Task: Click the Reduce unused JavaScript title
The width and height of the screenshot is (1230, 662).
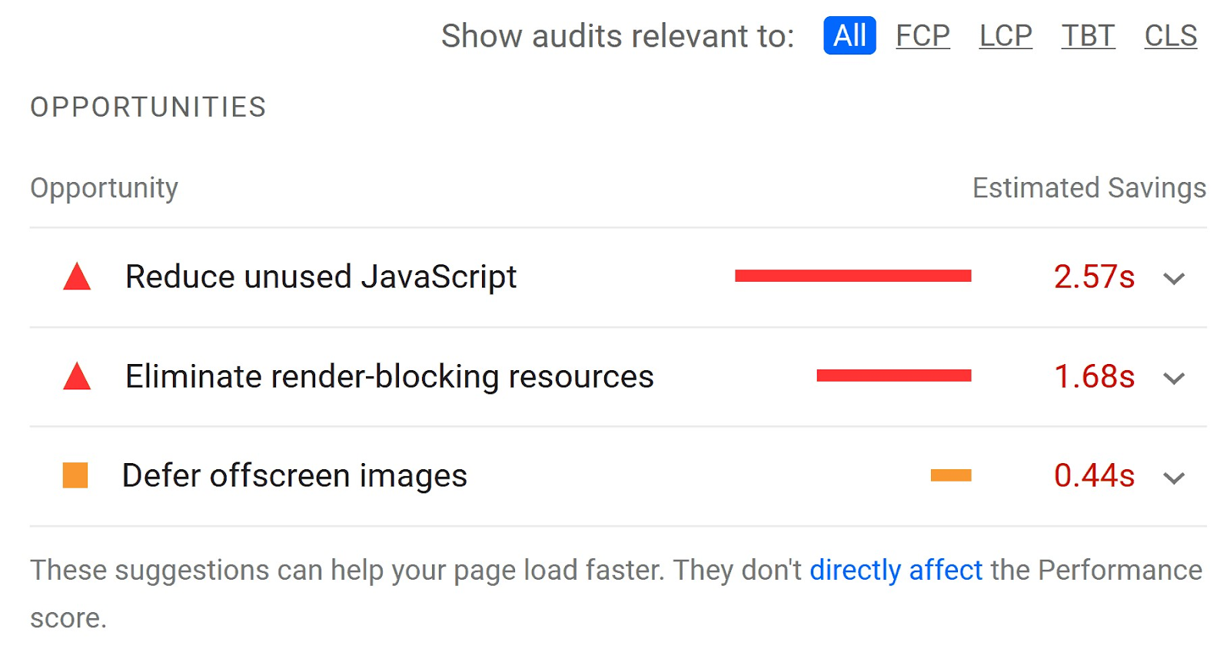Action: pyautogui.click(x=321, y=276)
